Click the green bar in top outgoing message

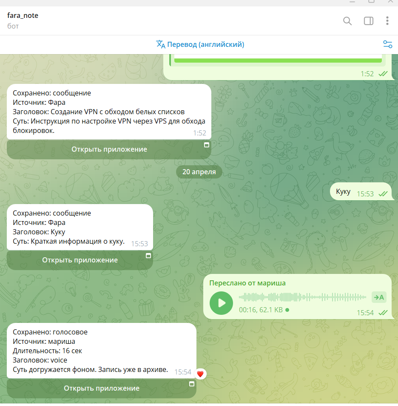pos(278,60)
